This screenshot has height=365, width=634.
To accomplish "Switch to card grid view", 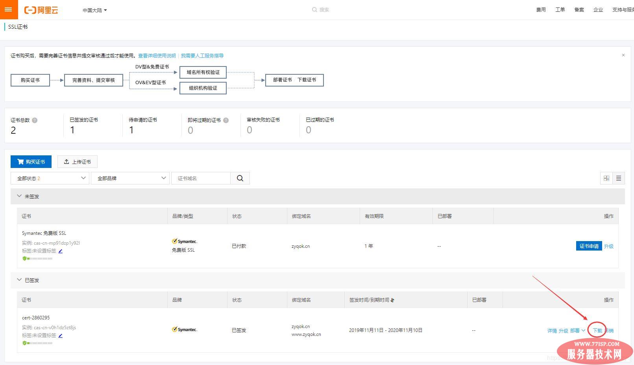I will click(x=606, y=178).
